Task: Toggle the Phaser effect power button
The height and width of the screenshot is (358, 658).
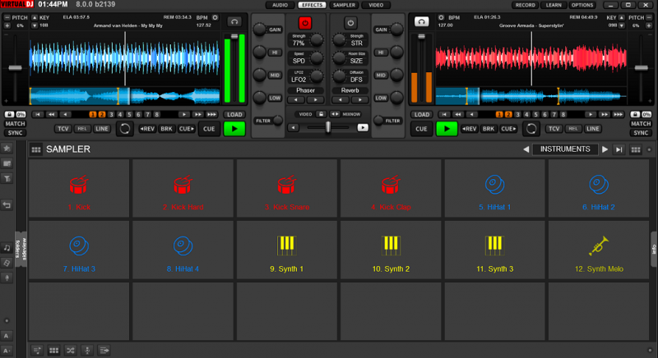Action: pos(305,23)
